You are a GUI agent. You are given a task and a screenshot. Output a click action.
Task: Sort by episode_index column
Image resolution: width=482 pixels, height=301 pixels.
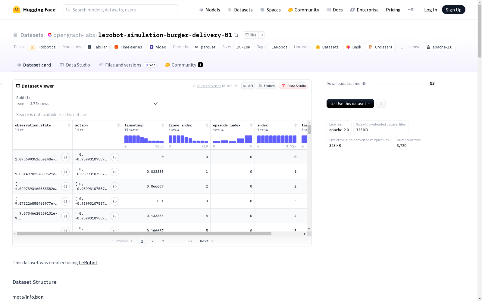click(251, 125)
